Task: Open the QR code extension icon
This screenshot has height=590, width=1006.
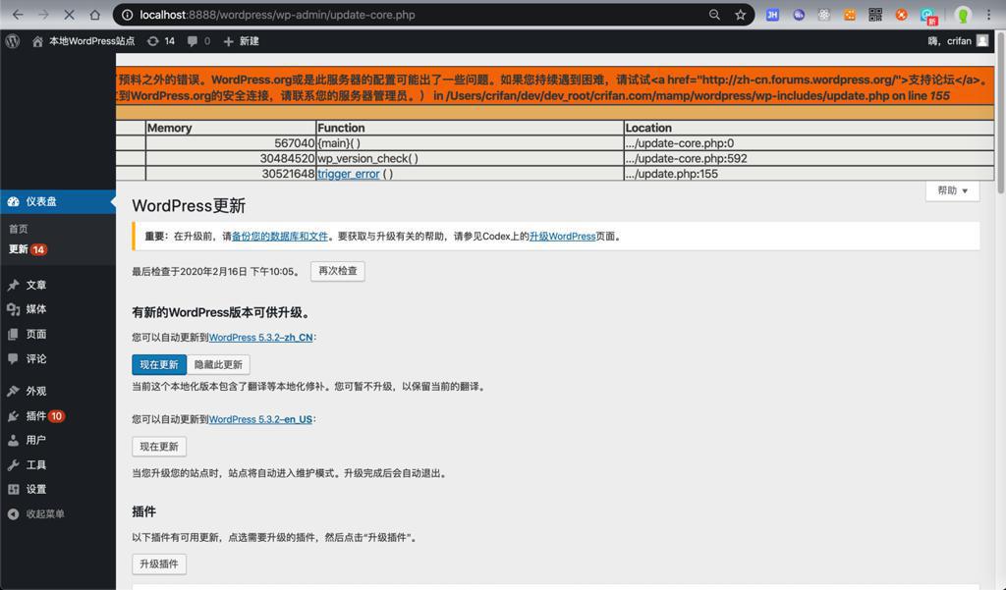Action: click(875, 15)
